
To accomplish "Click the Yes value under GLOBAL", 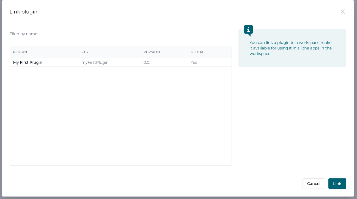I will pos(194,62).
